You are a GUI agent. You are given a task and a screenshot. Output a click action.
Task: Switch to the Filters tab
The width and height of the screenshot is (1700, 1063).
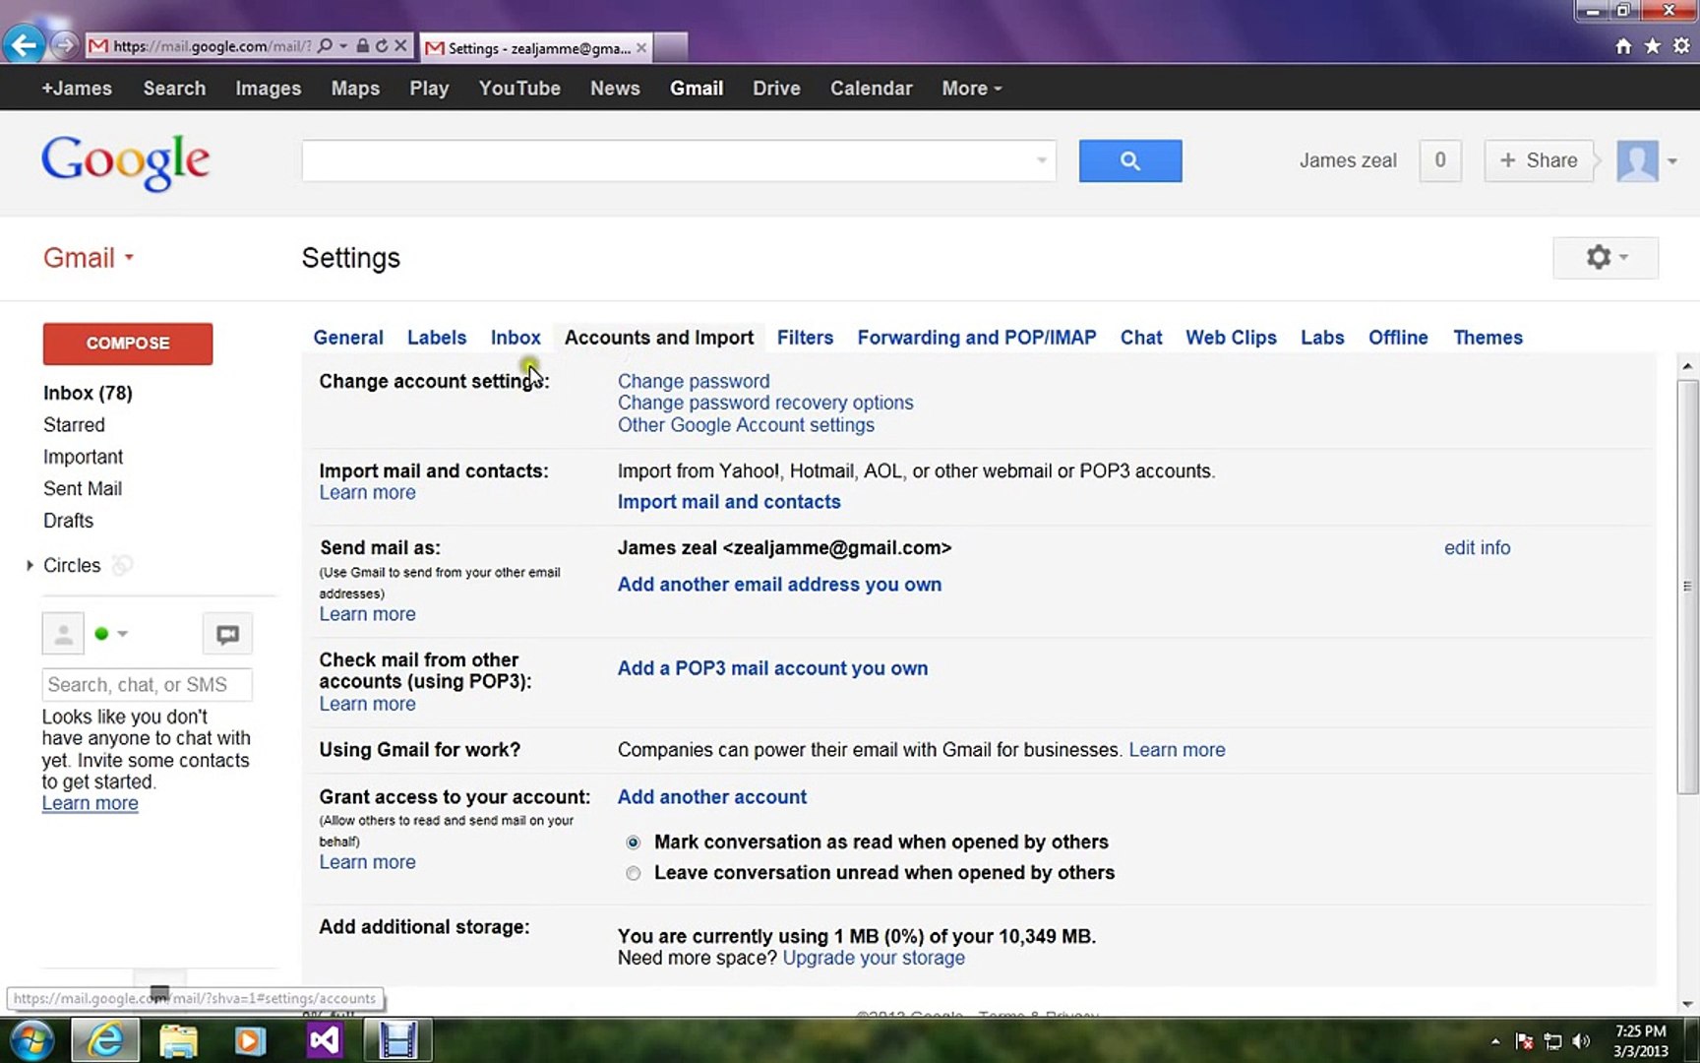805,337
